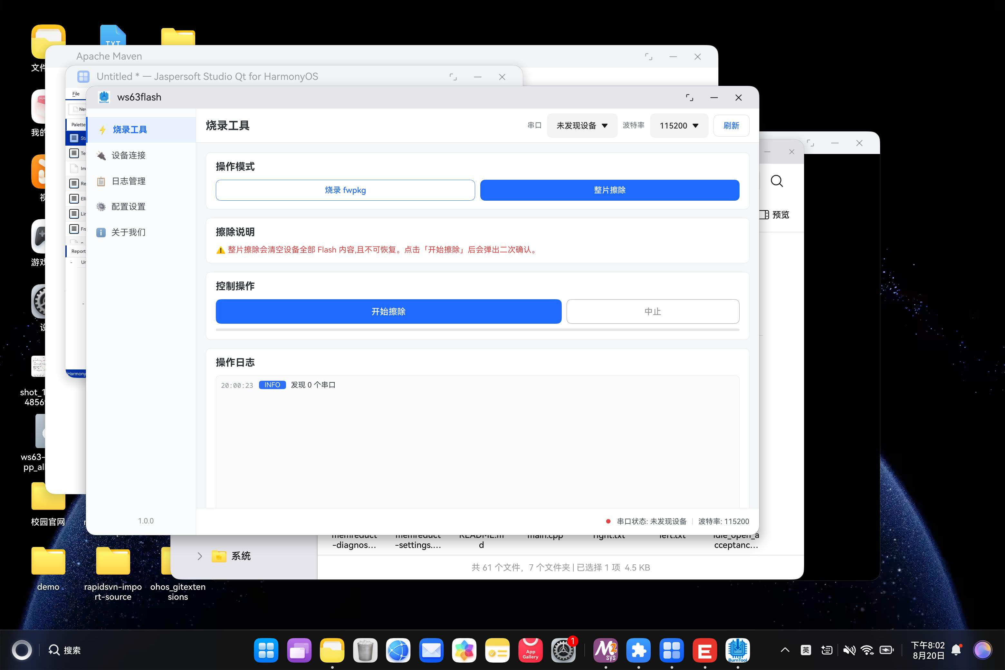Open the yellow notes app in dock

point(497,650)
